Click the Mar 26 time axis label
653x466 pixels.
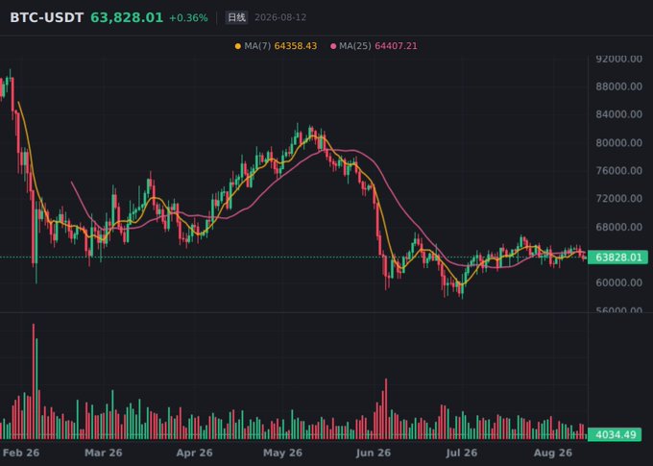coord(104,453)
